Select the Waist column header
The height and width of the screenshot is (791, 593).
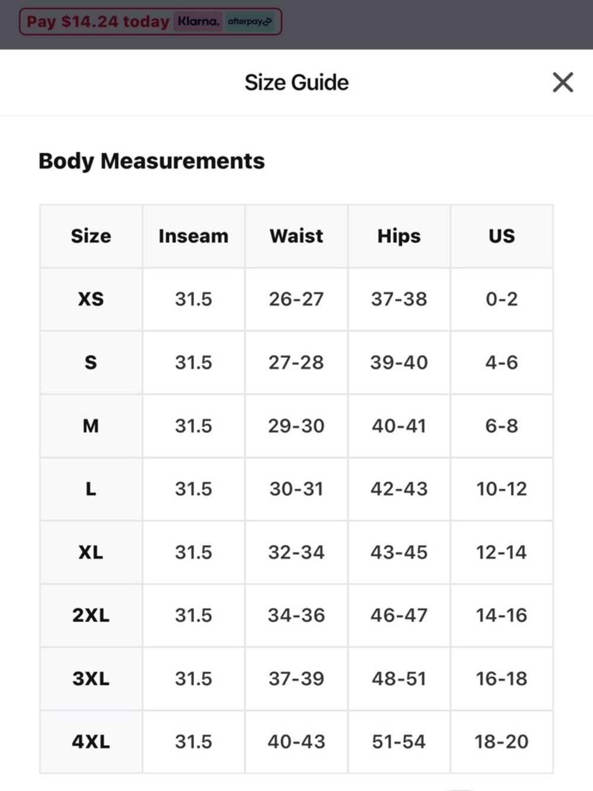point(296,236)
